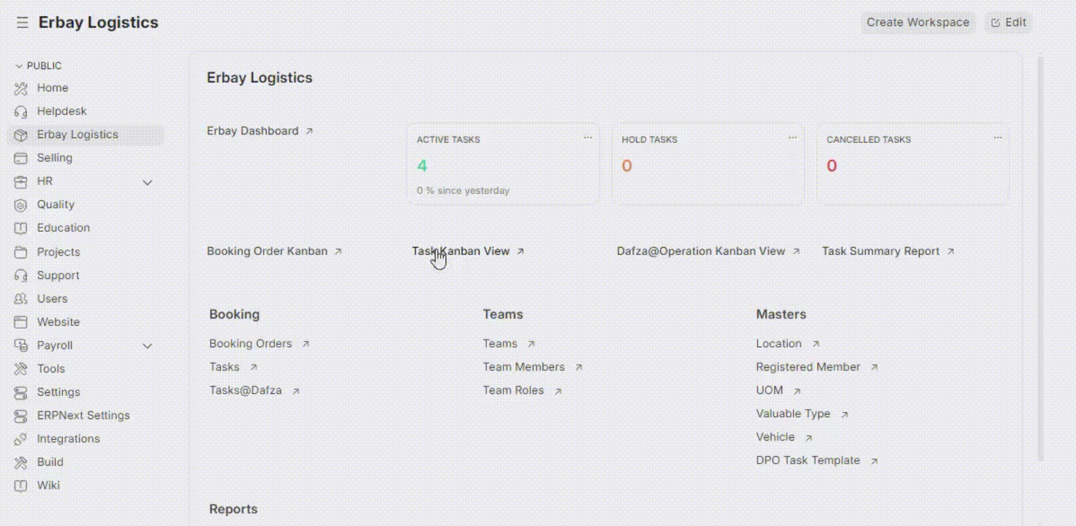
Task: Open Website via its window icon
Action: coord(21,322)
